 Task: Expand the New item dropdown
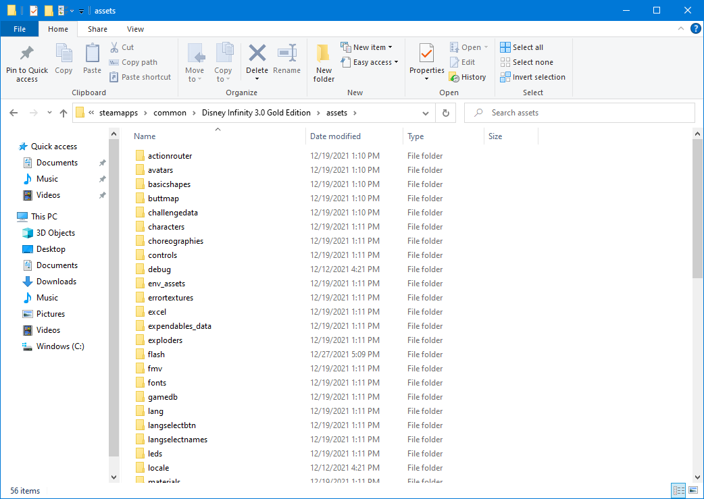pos(390,47)
